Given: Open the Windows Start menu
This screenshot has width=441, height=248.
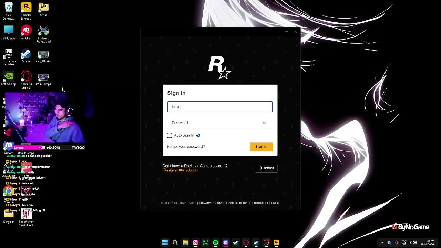Looking at the screenshot, I should tap(165, 243).
